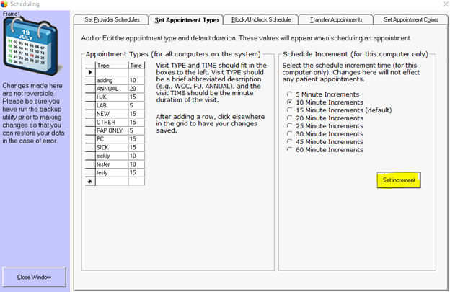Click empty Time cell in new row

coord(136,181)
